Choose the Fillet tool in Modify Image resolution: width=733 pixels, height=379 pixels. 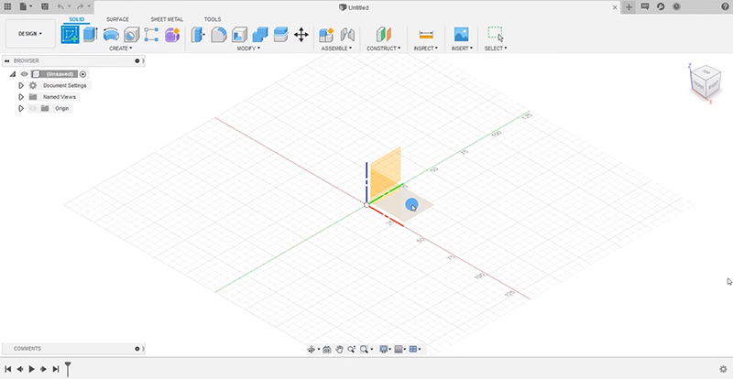coord(219,35)
